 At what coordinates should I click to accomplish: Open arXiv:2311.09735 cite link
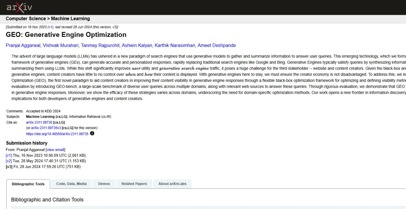coord(39,122)
